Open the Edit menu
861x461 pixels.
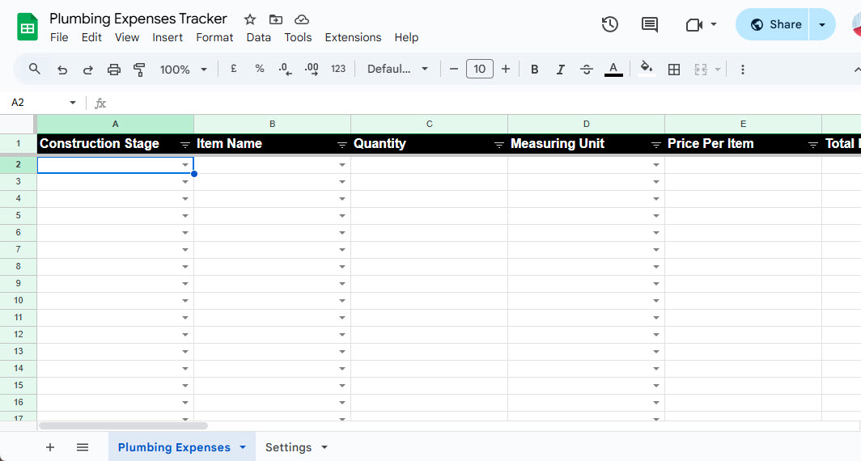point(91,37)
